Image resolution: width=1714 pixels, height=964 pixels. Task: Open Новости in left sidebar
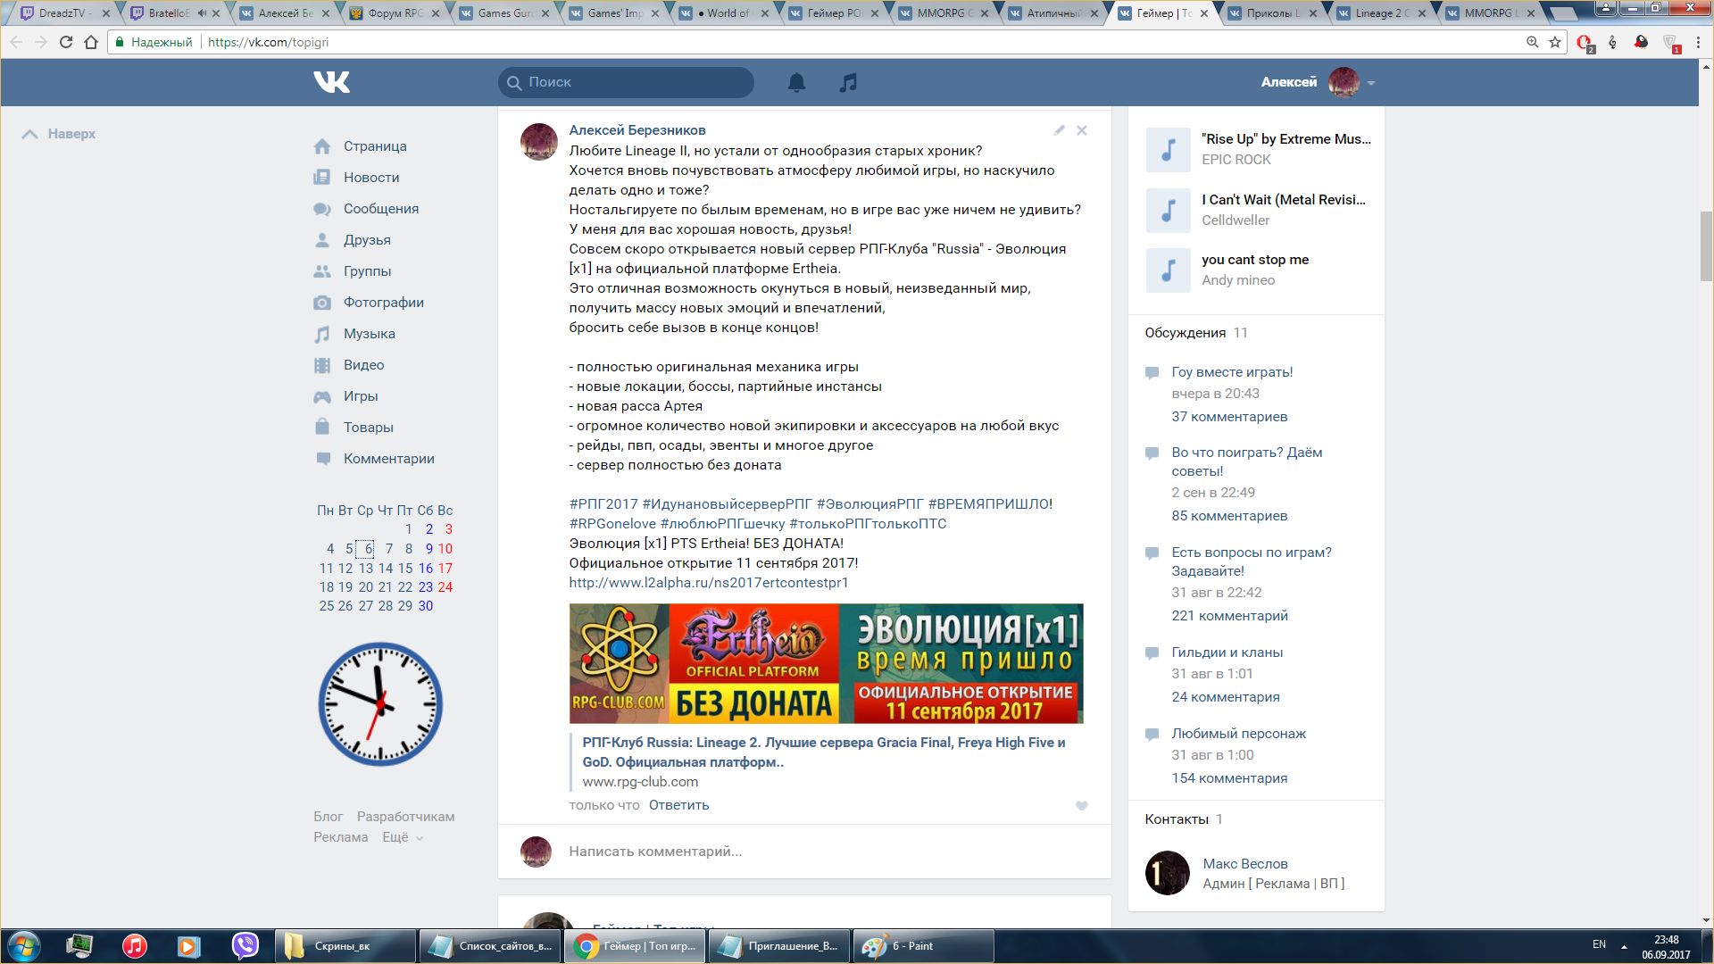[x=371, y=178]
